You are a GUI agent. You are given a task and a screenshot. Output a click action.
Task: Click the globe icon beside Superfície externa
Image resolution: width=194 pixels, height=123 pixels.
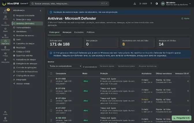14,55
